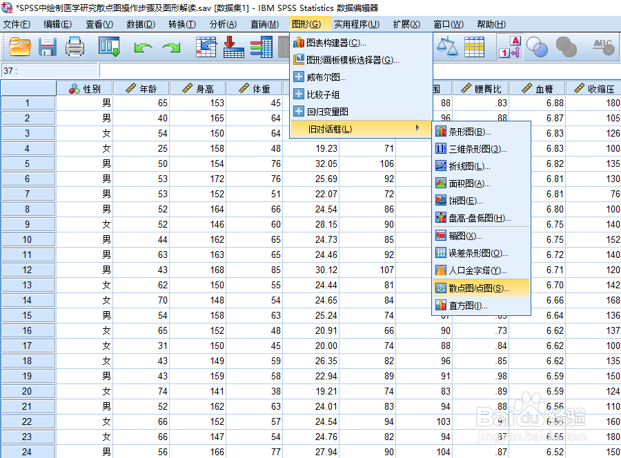Click 年龄 cell value 65 in row 1
The height and width of the screenshot is (458, 621).
pos(141,103)
